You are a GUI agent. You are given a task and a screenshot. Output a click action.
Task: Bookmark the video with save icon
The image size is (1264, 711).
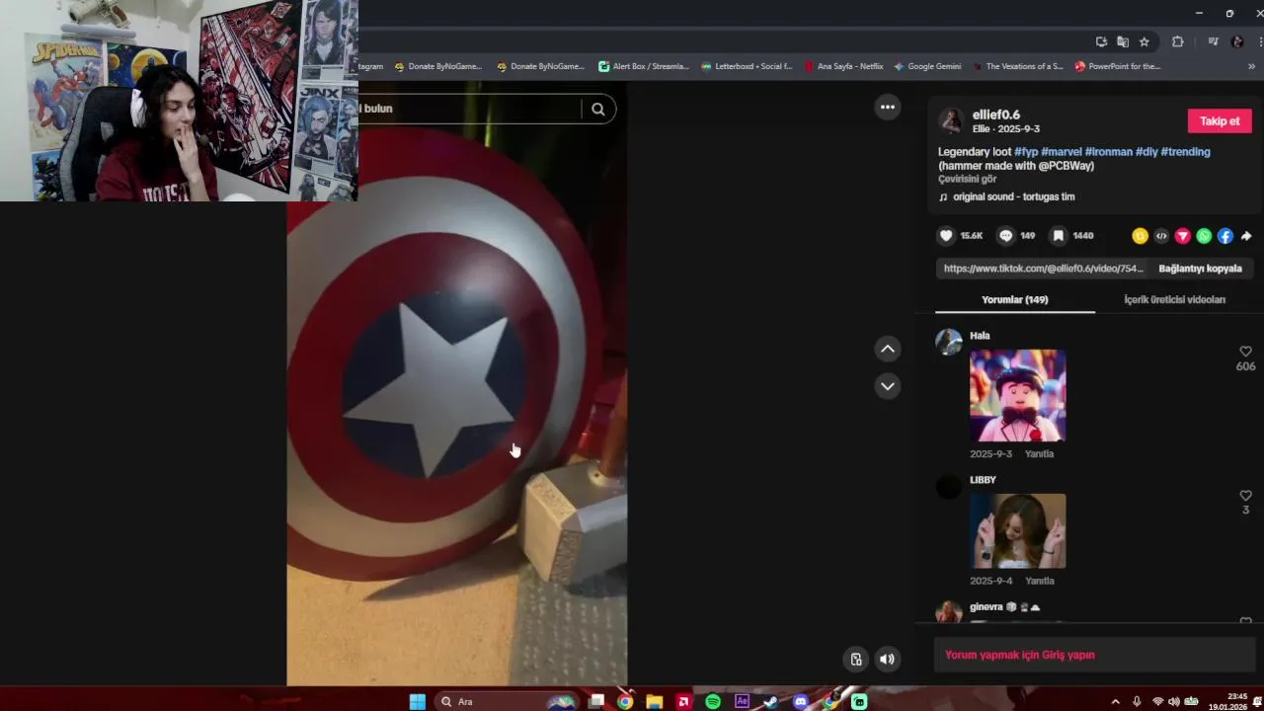tap(1059, 236)
